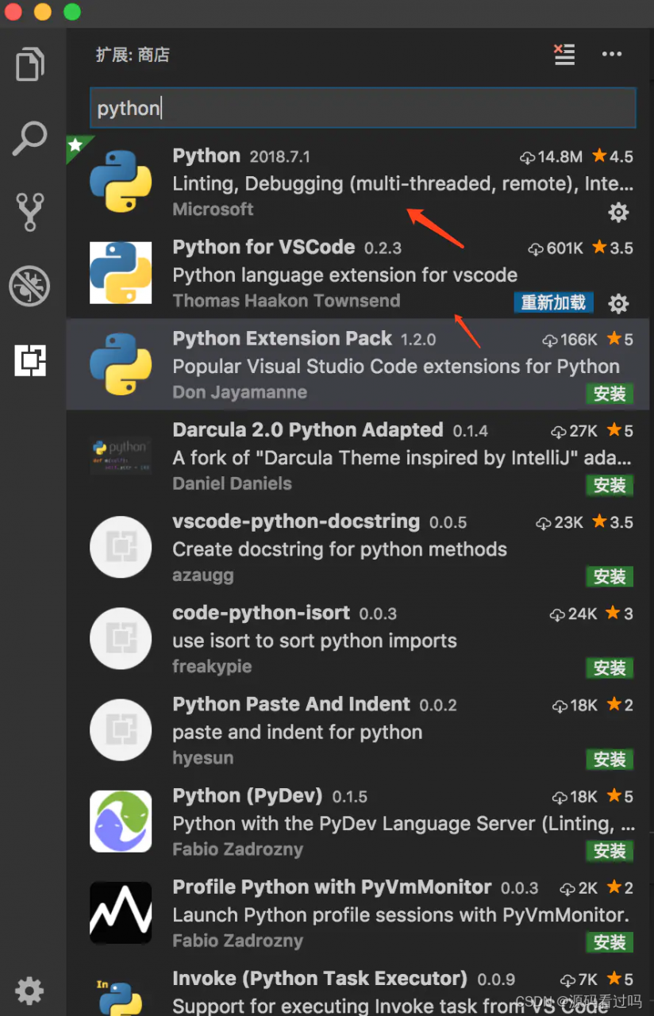Click the PyVmMonitor zigzag graph icon
Image resolution: width=654 pixels, height=1016 pixels.
tap(121, 912)
